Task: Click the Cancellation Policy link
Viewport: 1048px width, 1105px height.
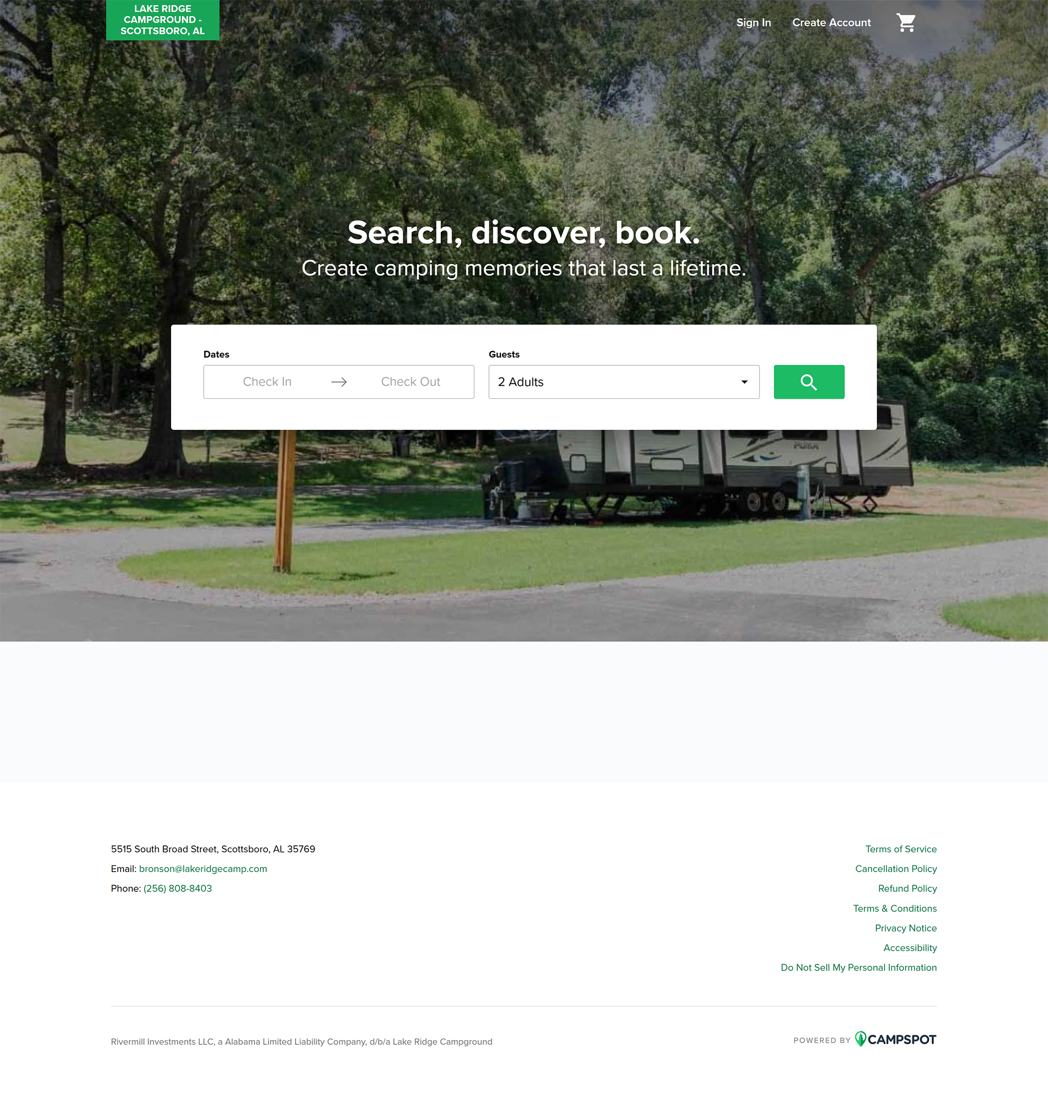Action: coord(895,868)
